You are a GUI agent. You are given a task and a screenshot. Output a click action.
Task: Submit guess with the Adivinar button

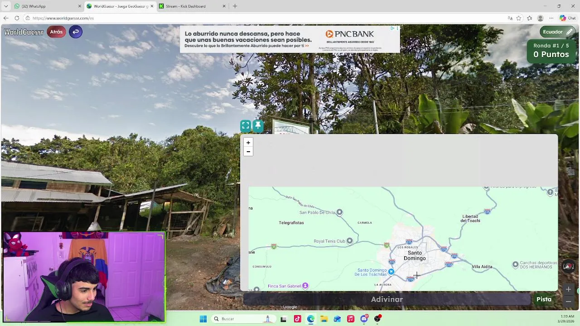[387, 299]
